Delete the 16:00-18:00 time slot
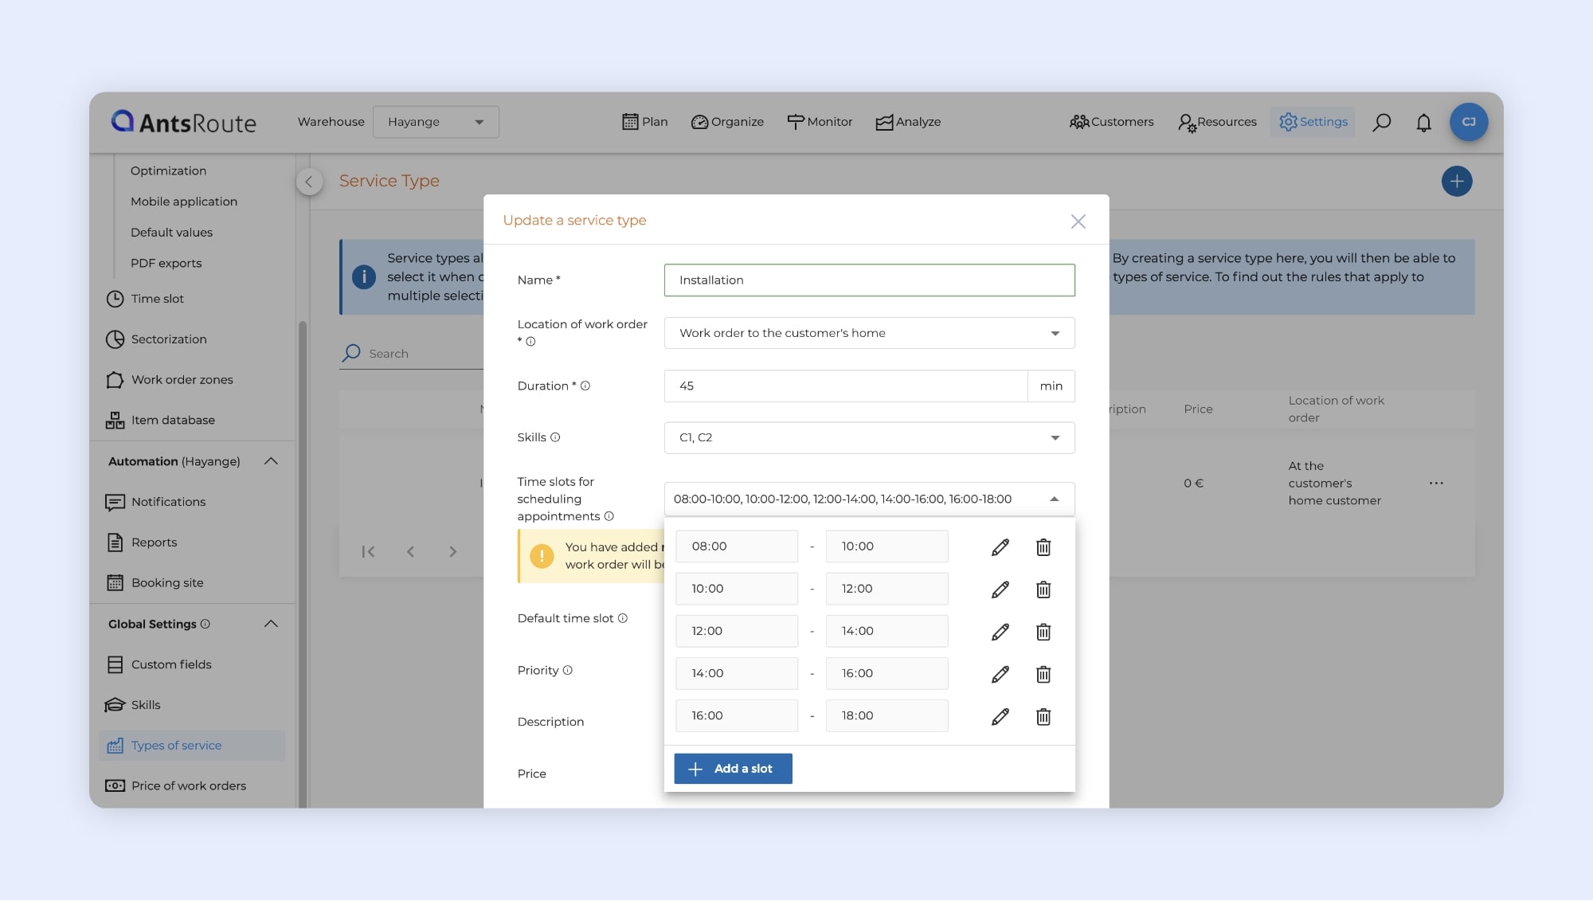The height and width of the screenshot is (901, 1593). pyautogui.click(x=1043, y=716)
